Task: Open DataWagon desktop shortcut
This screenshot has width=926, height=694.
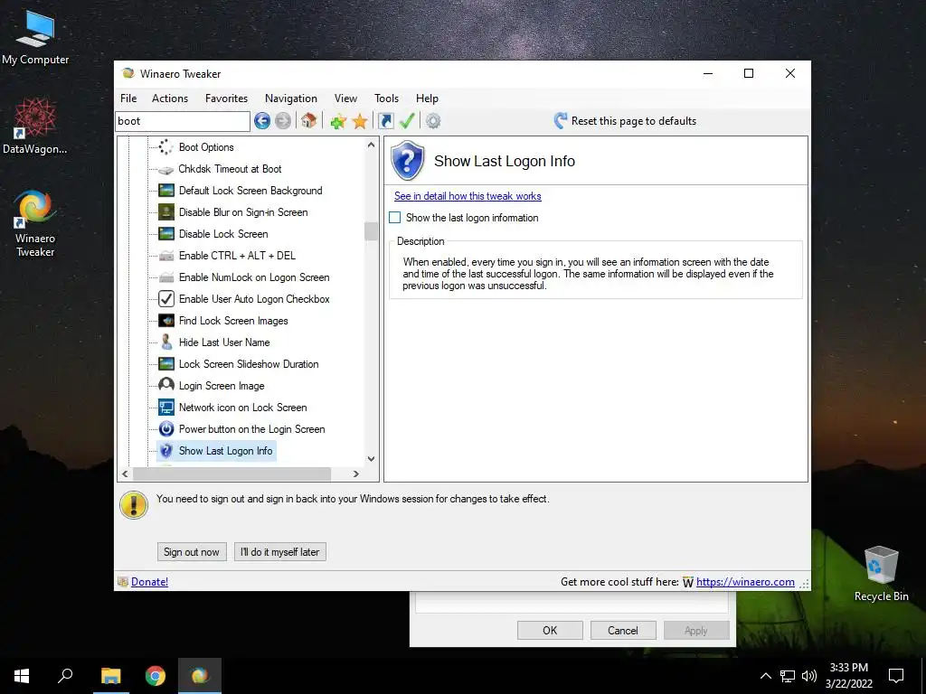Action: pyautogui.click(x=35, y=127)
